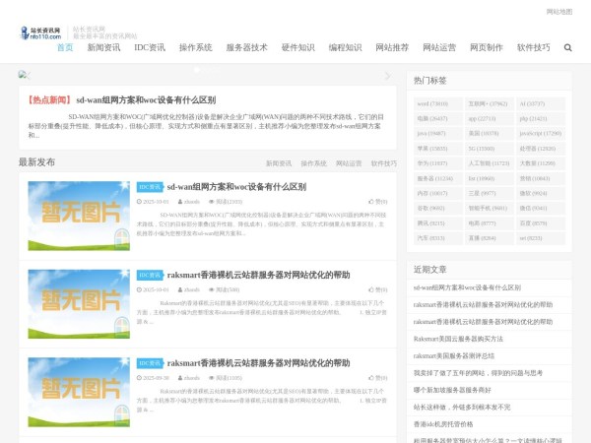
Task: Switch to 网站运营 filter under 最新发布
Action: pyautogui.click(x=349, y=163)
